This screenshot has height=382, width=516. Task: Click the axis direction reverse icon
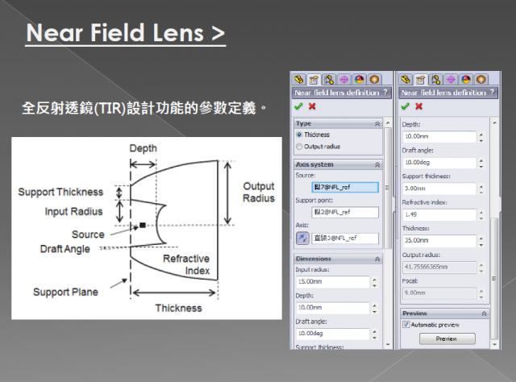302,238
